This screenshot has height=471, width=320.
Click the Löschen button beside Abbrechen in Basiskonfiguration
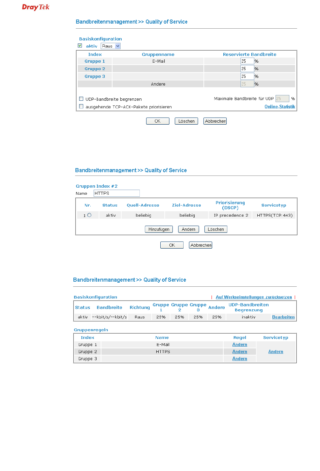coord(186,121)
